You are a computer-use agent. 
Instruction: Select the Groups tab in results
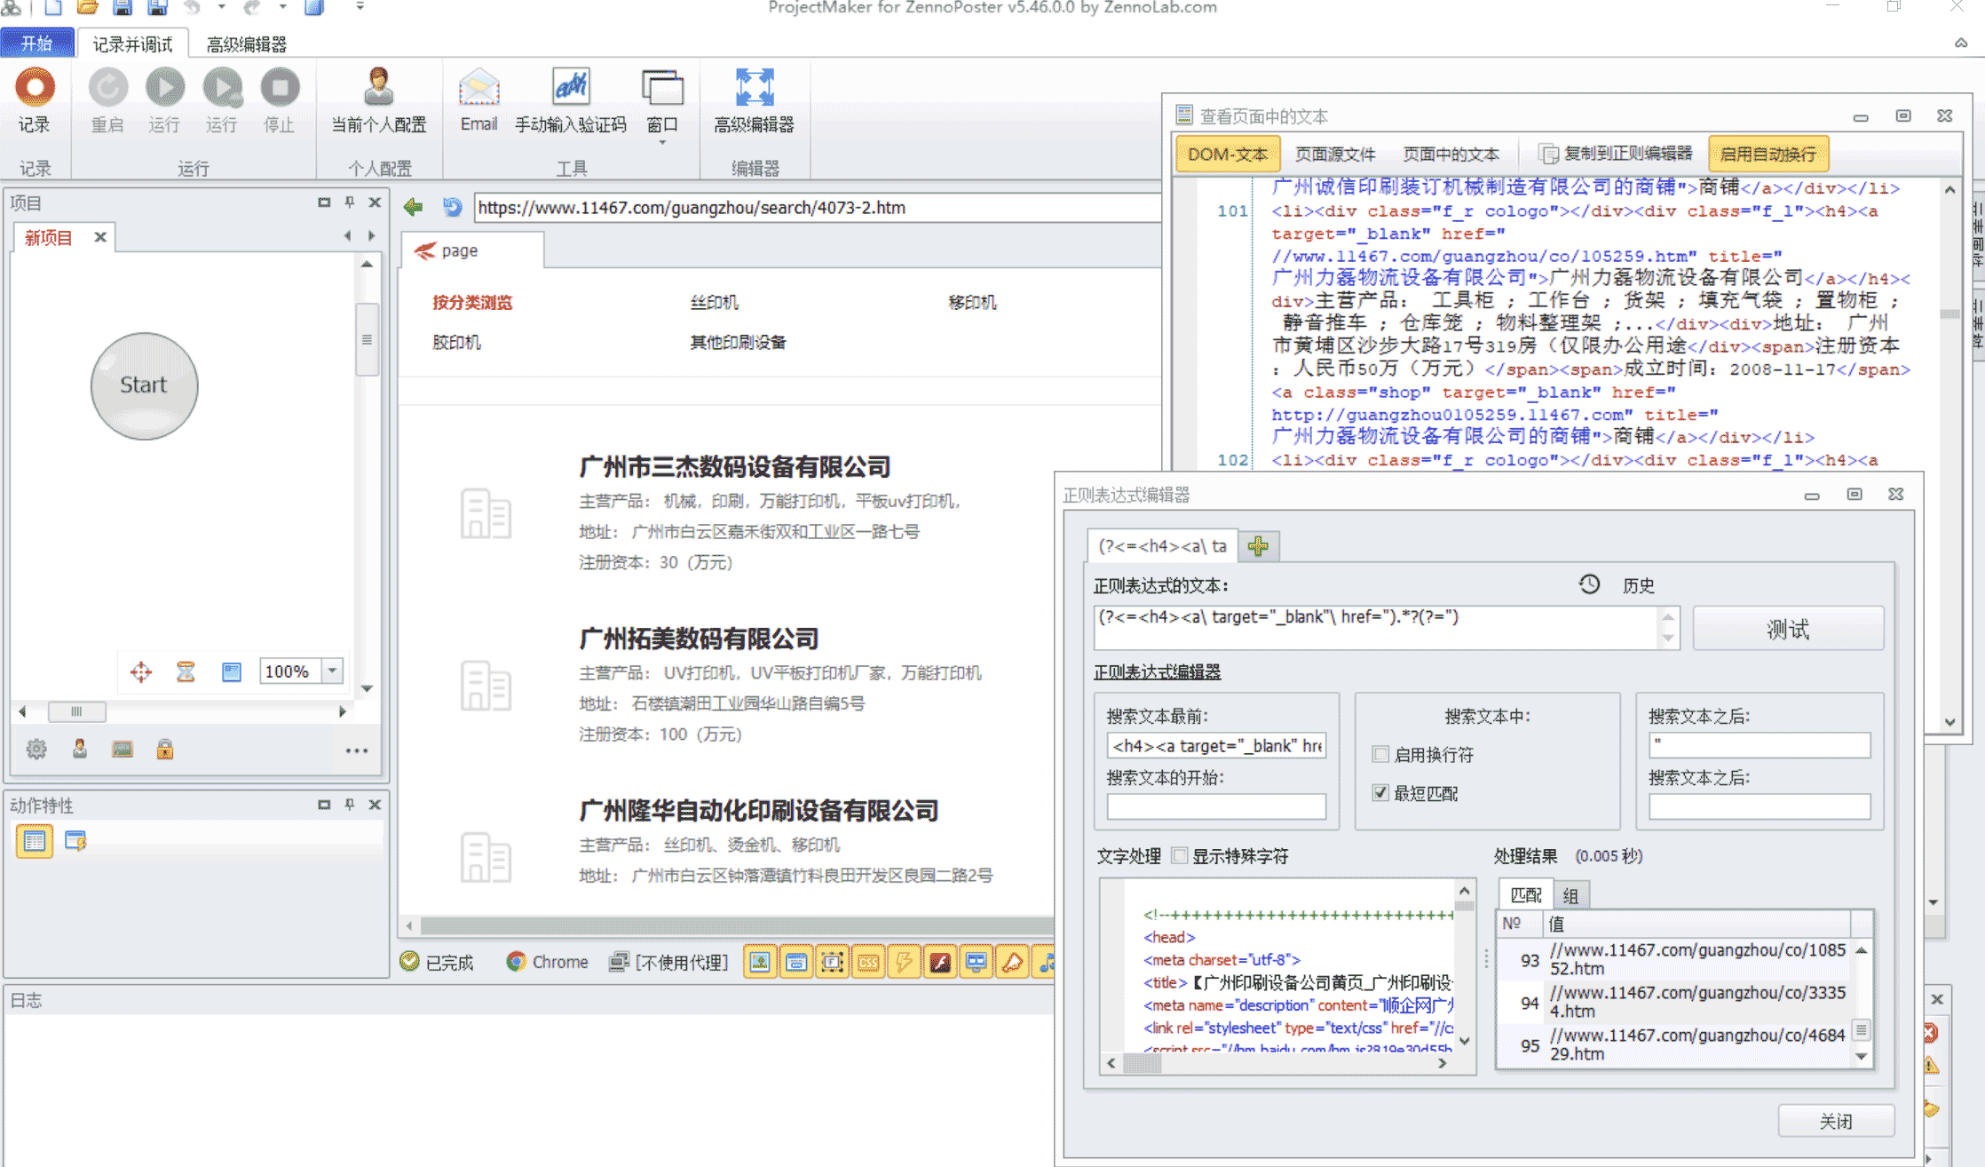pos(1570,895)
